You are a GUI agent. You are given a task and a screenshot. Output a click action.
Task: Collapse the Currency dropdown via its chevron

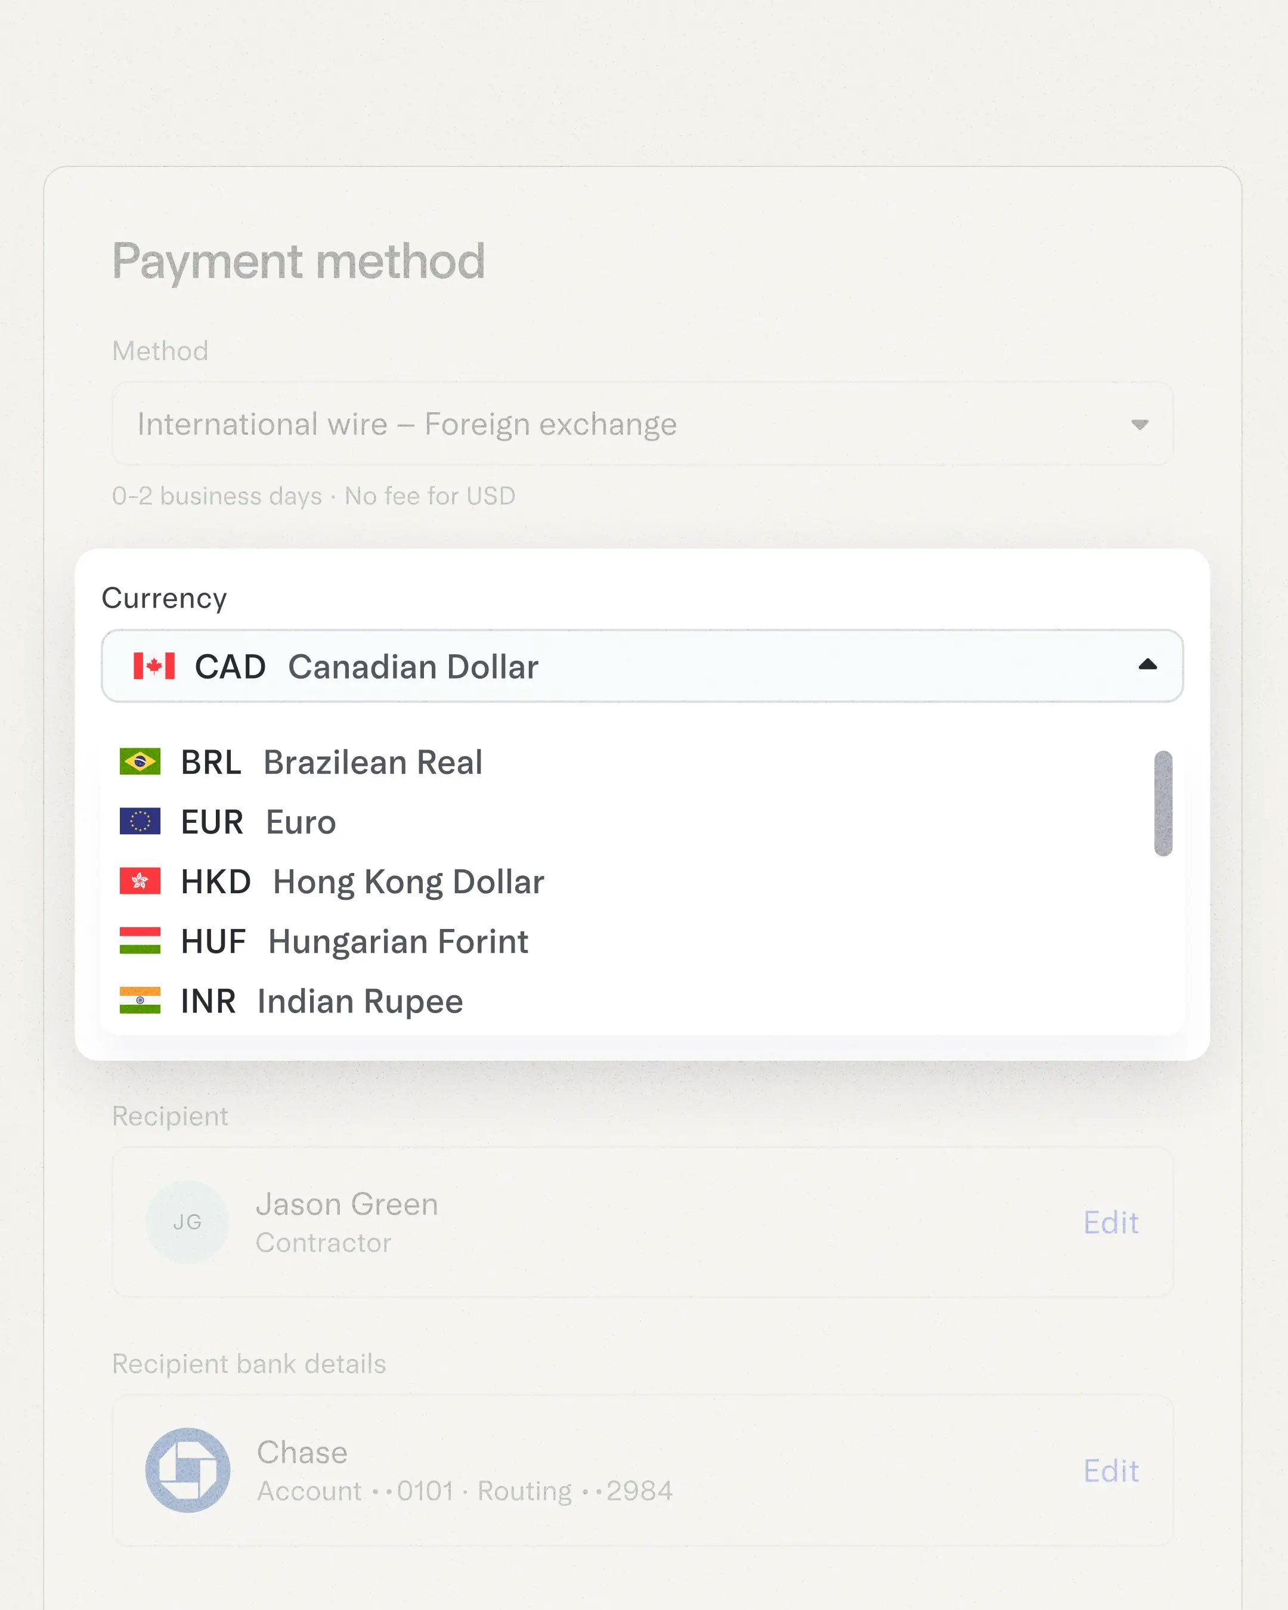point(1148,664)
